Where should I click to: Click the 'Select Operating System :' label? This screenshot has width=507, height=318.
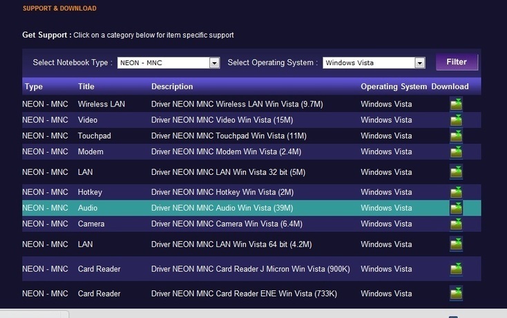click(x=273, y=62)
